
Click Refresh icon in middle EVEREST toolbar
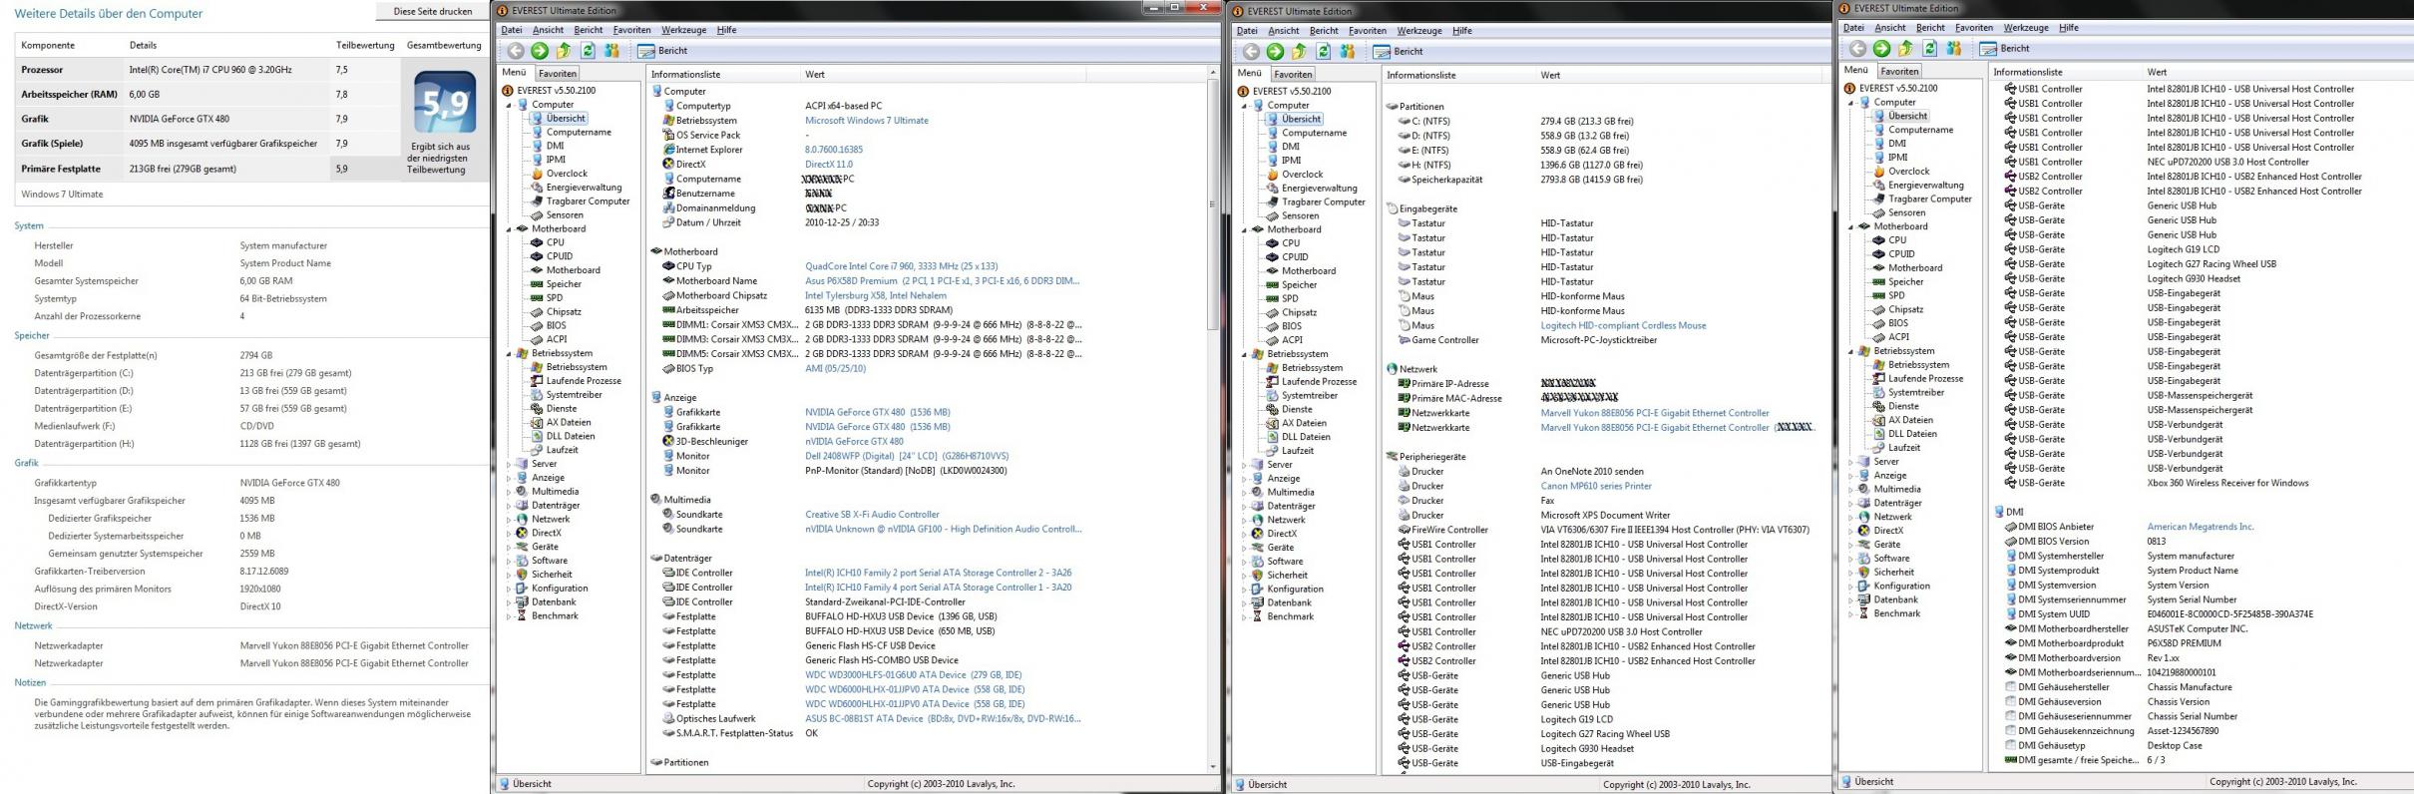point(1324,52)
